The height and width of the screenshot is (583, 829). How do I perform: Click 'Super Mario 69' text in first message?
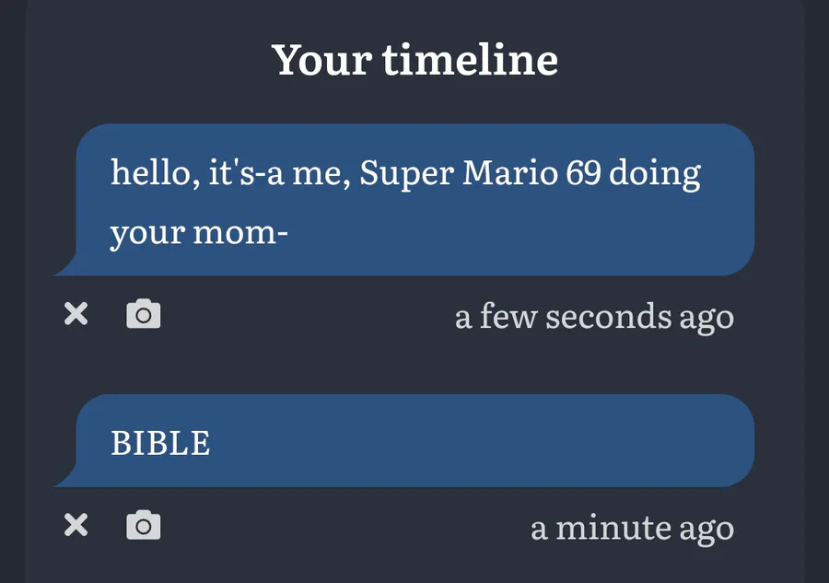tap(481, 173)
